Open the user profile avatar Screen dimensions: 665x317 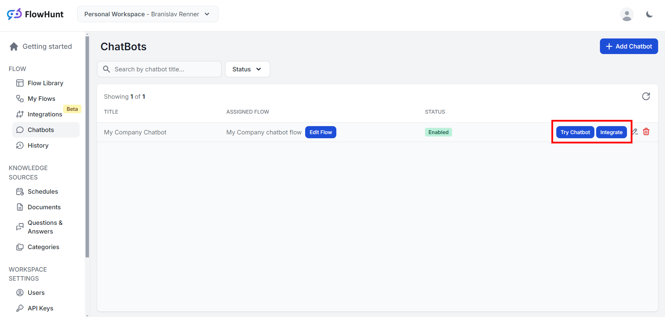click(627, 15)
